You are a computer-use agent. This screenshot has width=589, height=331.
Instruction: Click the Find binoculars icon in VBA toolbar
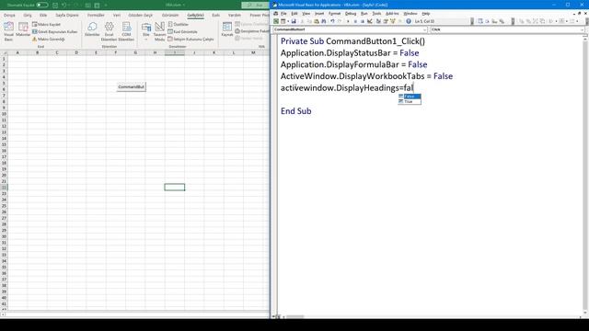click(323, 21)
